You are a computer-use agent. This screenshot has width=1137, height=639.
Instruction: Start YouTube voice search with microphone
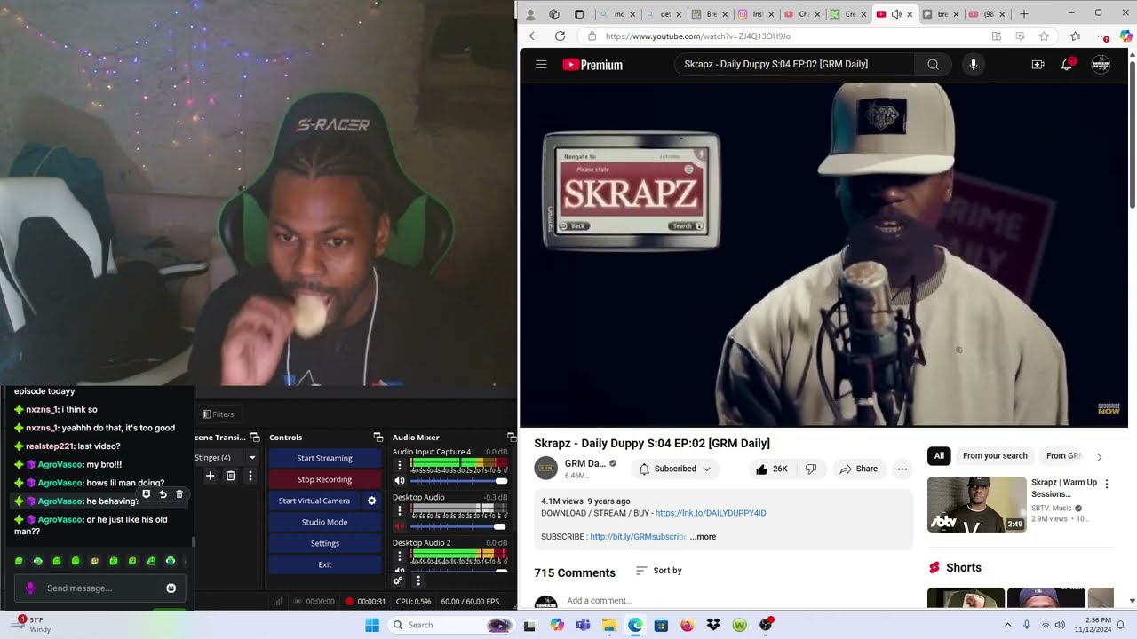[x=974, y=64]
